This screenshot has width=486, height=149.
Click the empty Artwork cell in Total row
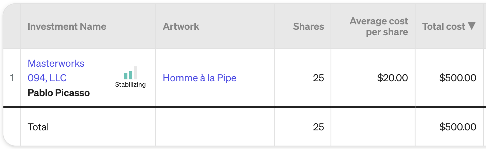[x=215, y=127]
